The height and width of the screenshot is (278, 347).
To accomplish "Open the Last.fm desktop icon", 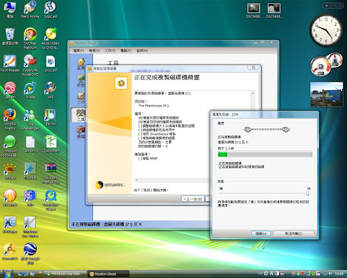I will (9, 90).
